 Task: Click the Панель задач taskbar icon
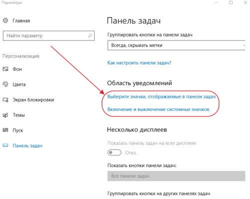tap(5, 145)
